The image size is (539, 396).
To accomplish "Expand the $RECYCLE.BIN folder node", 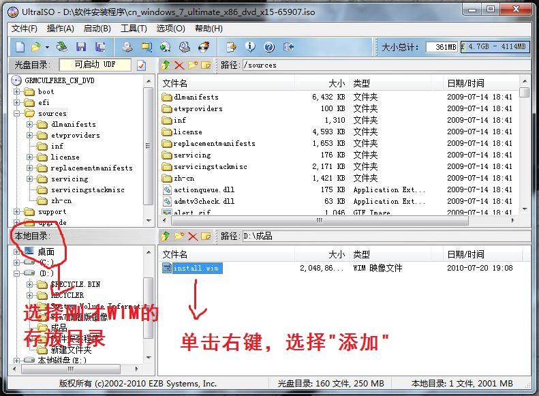I will coord(29,284).
